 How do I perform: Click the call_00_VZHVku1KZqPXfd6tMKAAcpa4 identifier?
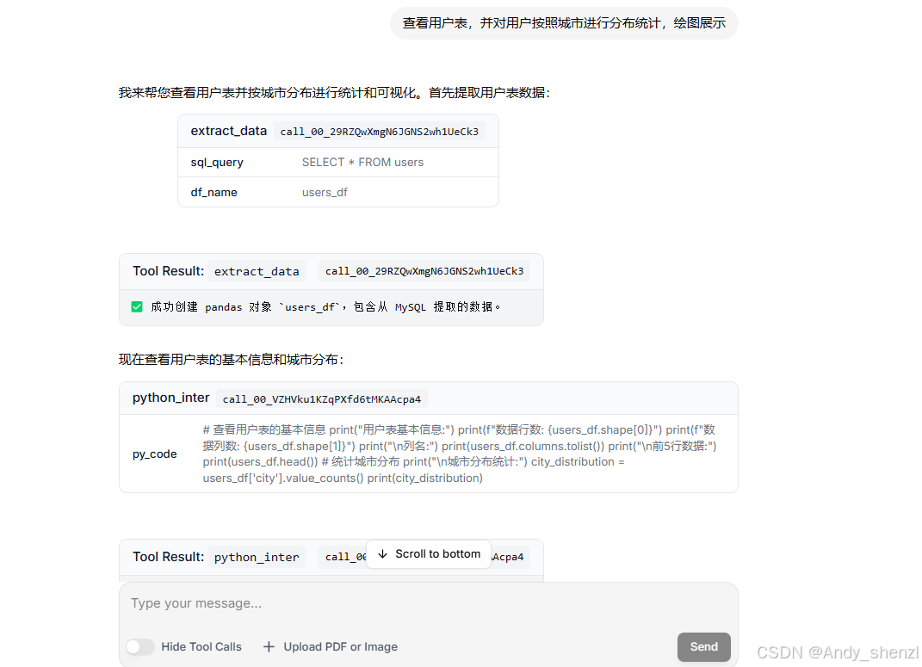[322, 399]
